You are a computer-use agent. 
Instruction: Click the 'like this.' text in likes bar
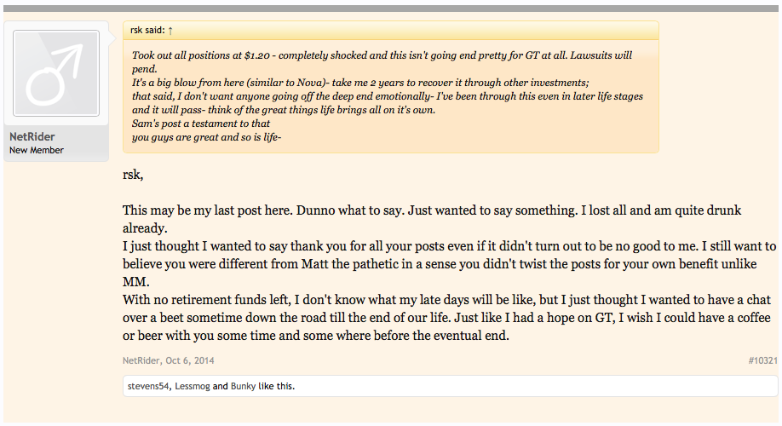[x=276, y=386]
